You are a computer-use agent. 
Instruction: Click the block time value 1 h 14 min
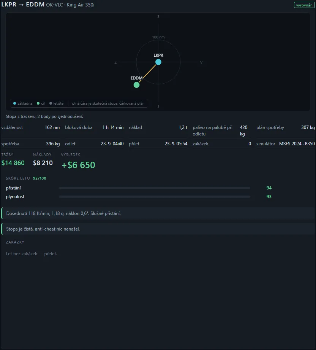113,127
